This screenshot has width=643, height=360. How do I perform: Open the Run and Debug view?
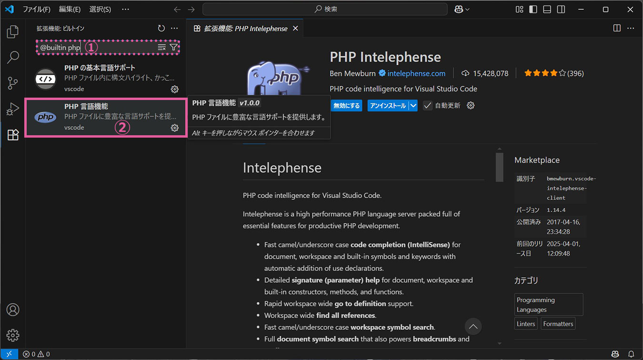pos(13,109)
